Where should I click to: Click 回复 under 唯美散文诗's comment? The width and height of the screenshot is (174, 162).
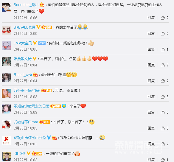pos(151,65)
